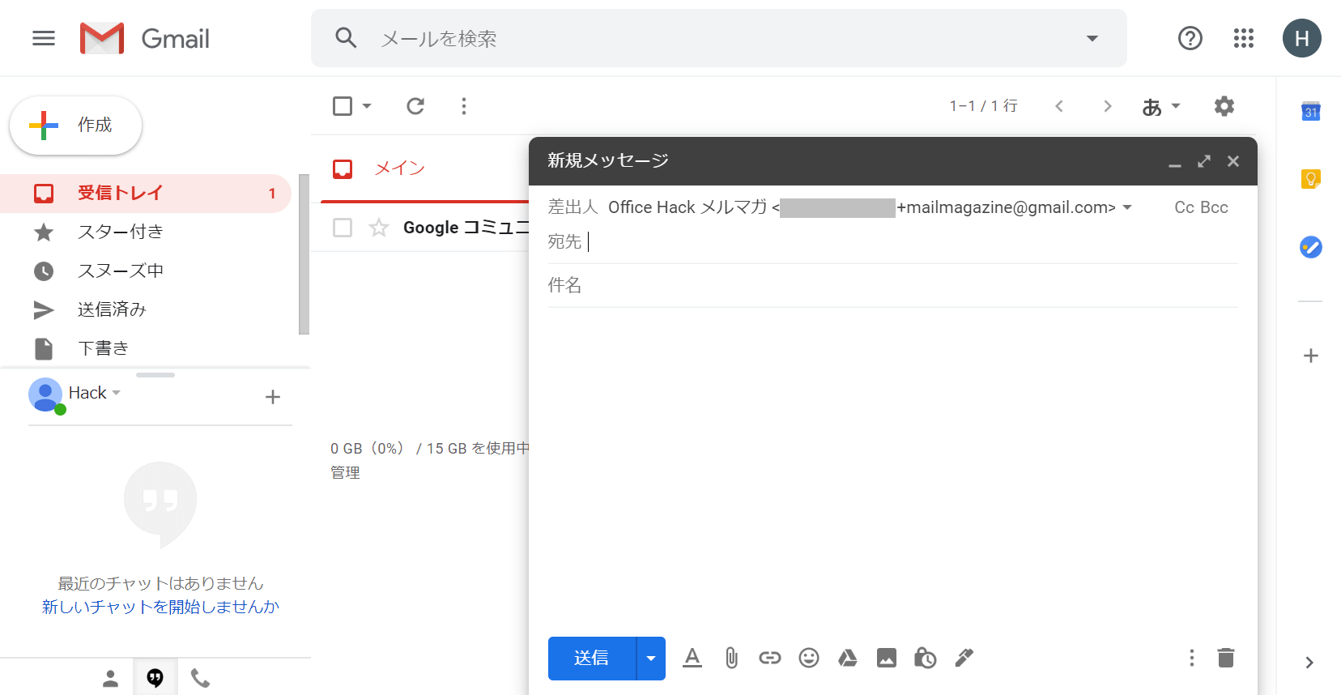Screen dimensions: 1341x695
Task: Insert a link in the message
Action: point(770,658)
